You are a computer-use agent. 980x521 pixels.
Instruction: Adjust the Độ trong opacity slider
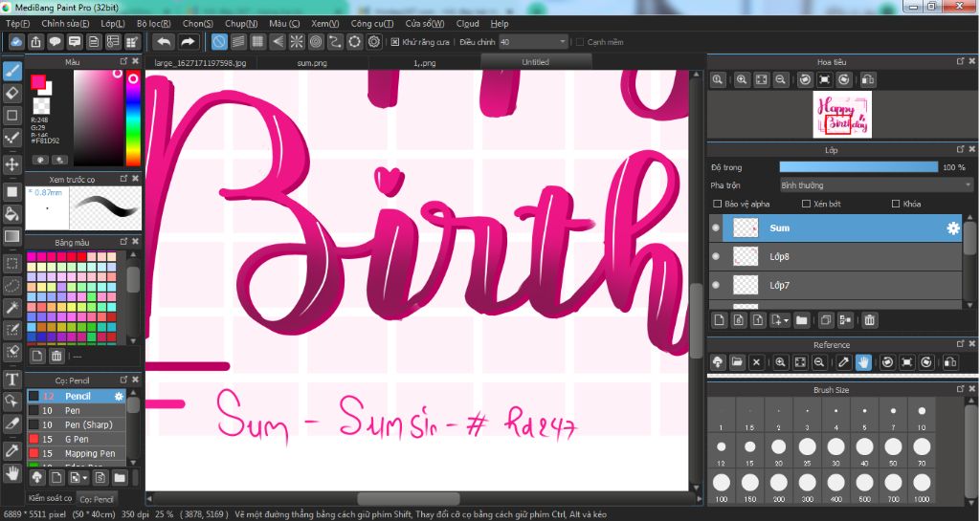(x=858, y=167)
